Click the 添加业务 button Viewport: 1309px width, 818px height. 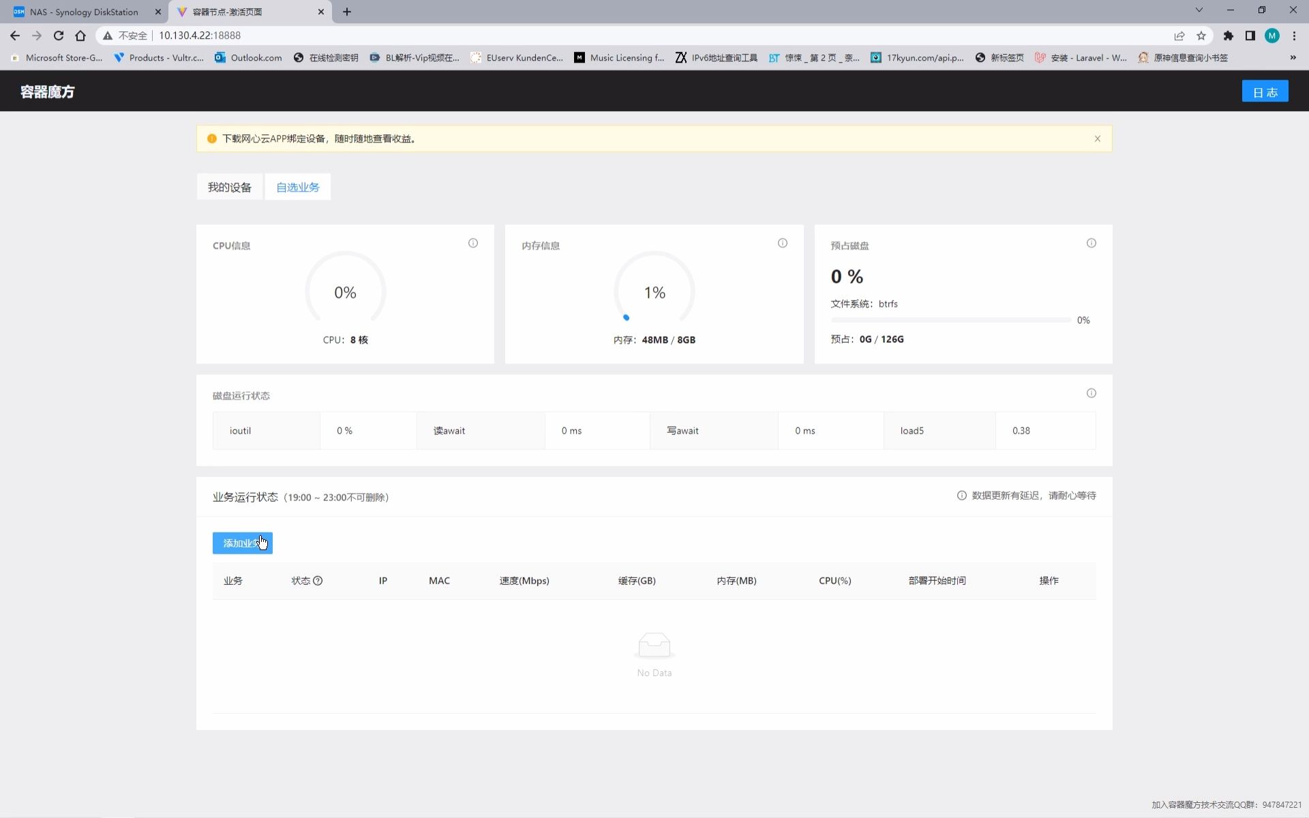[x=243, y=543]
